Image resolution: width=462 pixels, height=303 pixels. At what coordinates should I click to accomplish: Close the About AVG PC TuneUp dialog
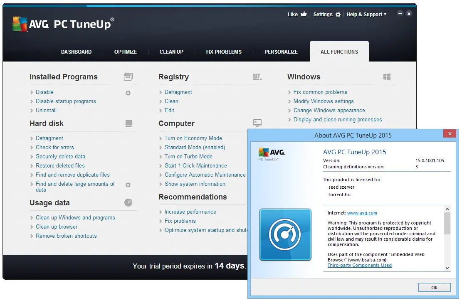[450, 134]
